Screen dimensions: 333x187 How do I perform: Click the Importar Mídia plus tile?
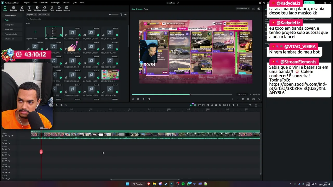35,32
